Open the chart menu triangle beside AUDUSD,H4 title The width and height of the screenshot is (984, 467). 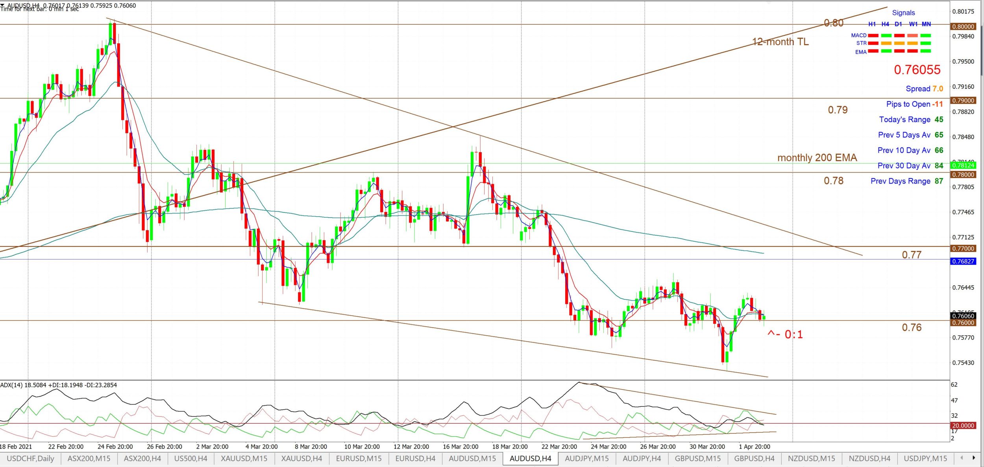(2, 5)
